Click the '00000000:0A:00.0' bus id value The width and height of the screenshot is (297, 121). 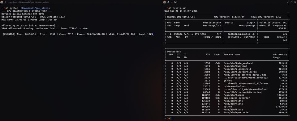239,34
